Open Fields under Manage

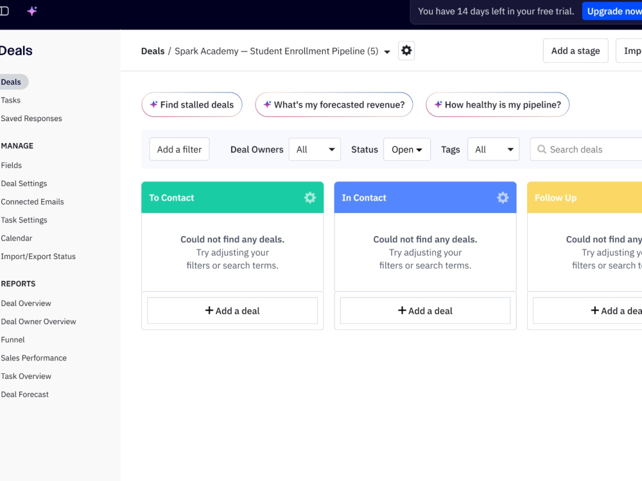tap(12, 165)
